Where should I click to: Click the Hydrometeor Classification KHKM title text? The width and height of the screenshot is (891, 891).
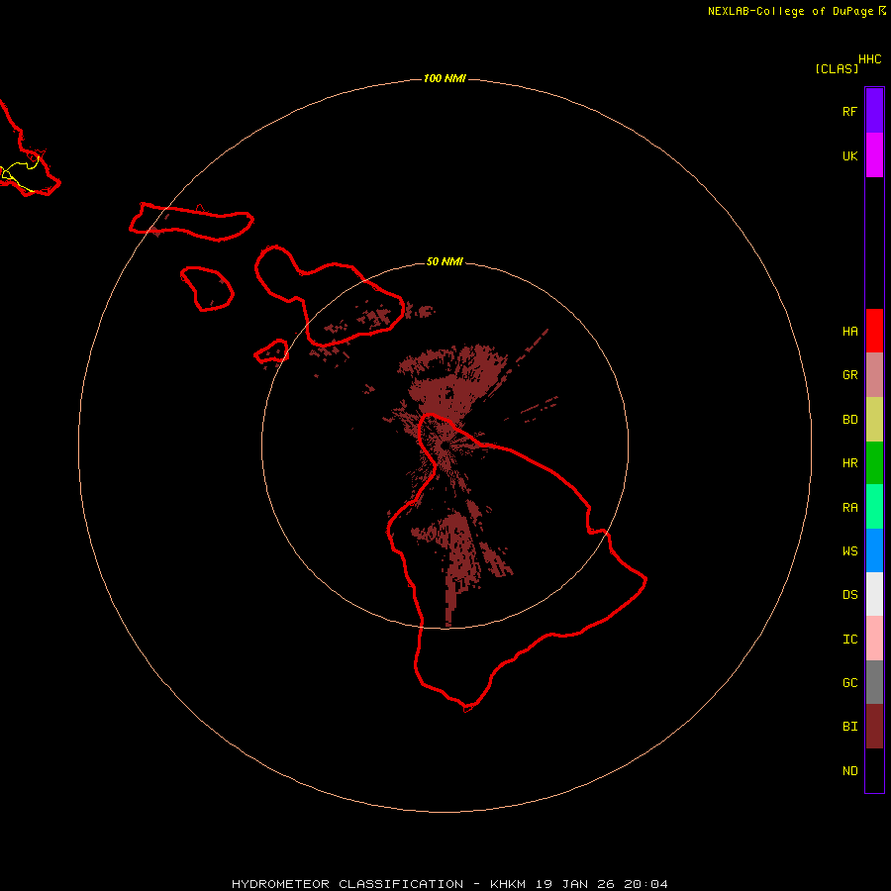449,884
